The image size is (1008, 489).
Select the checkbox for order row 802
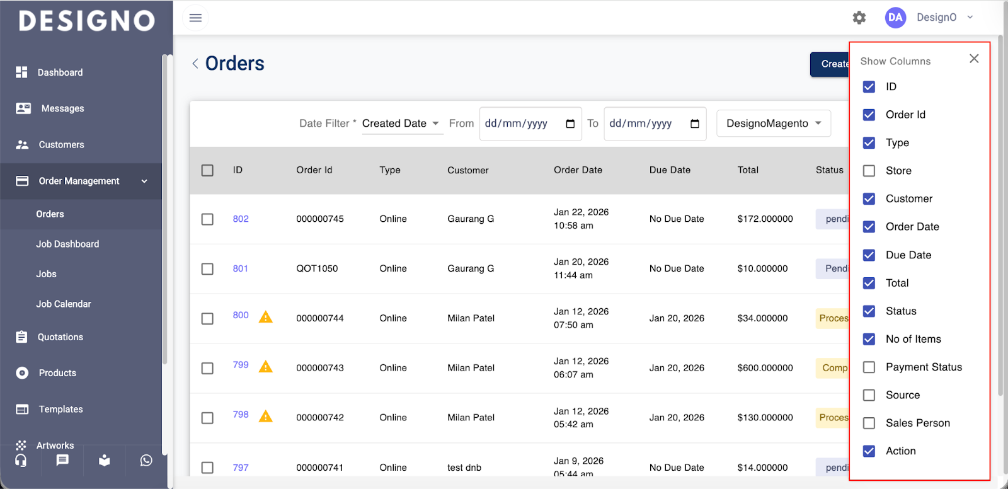pyautogui.click(x=207, y=219)
